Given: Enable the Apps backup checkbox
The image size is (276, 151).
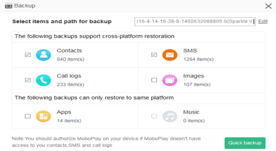Looking at the screenshot, I should (28, 116).
